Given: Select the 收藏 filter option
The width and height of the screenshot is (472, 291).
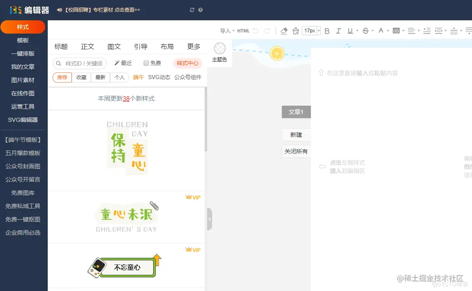Looking at the screenshot, I should click(x=81, y=78).
